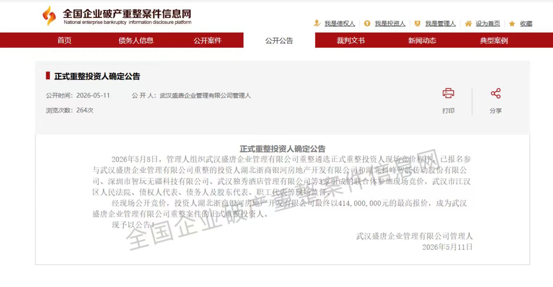
Task: Click the site title 全国企业破产重整案件信息网
Action: click(x=127, y=13)
